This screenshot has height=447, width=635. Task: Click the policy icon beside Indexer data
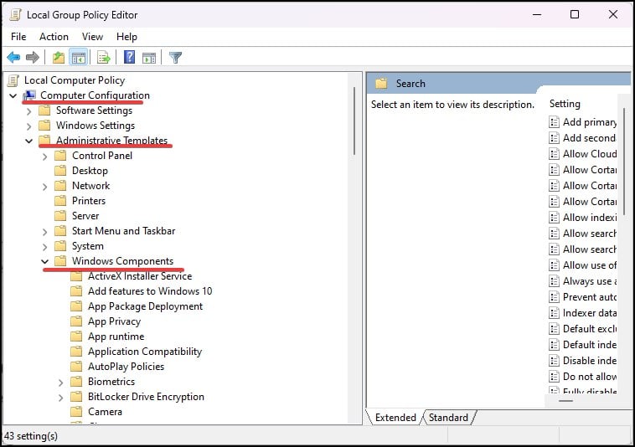[554, 313]
